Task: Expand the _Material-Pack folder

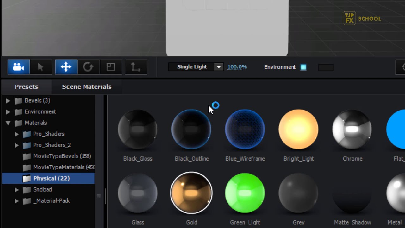Action: click(x=16, y=201)
